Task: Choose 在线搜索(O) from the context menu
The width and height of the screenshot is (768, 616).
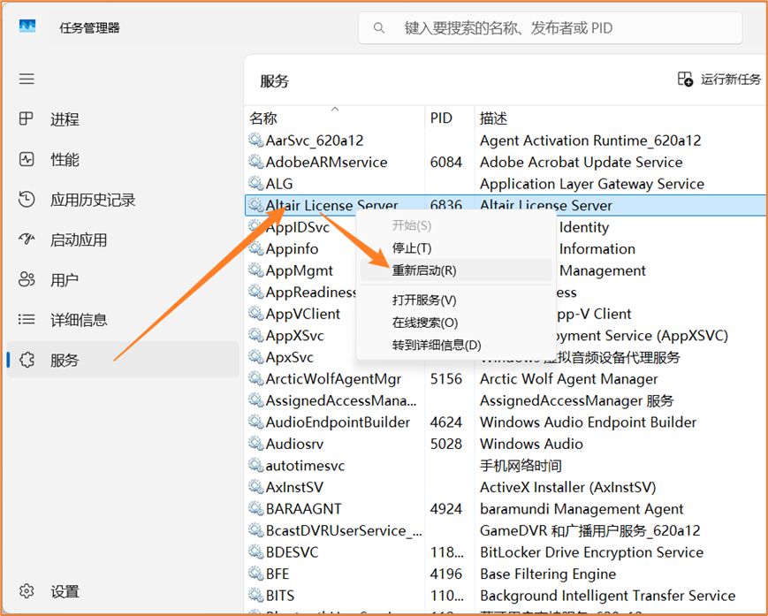Action: (x=425, y=323)
